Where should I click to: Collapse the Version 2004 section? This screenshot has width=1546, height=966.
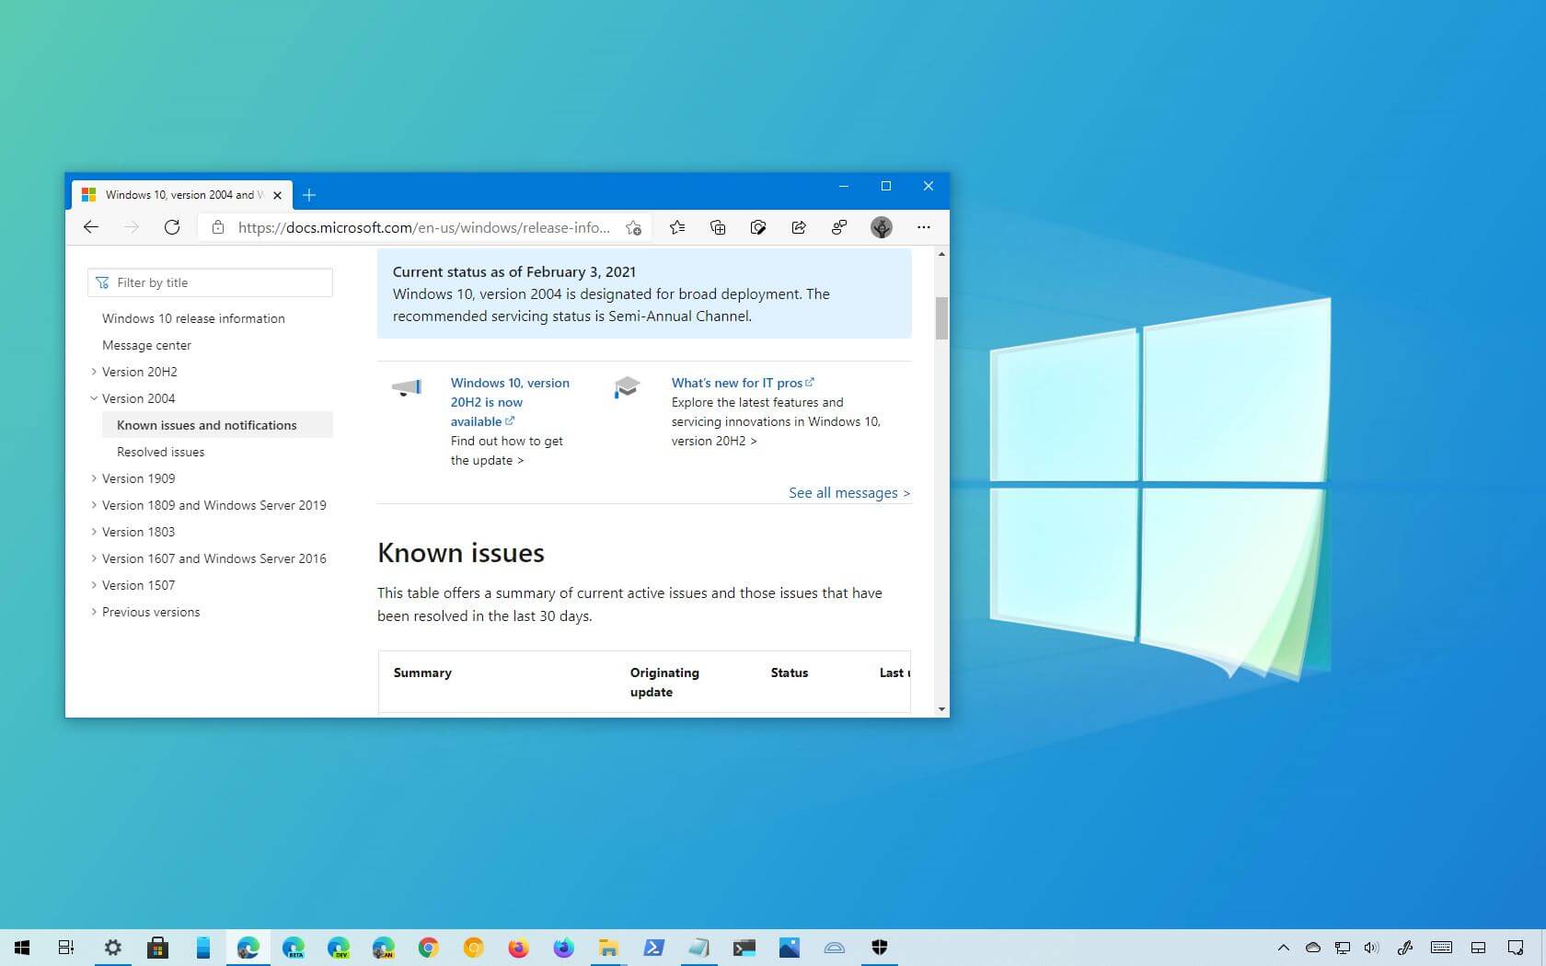[94, 398]
